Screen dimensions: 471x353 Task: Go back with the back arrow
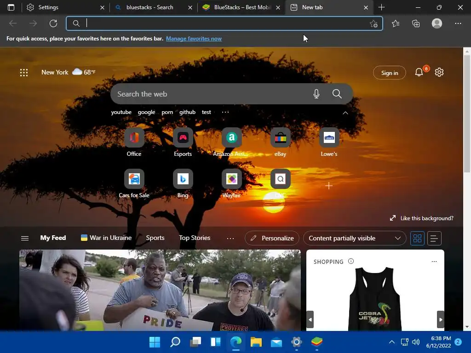[x=13, y=23]
